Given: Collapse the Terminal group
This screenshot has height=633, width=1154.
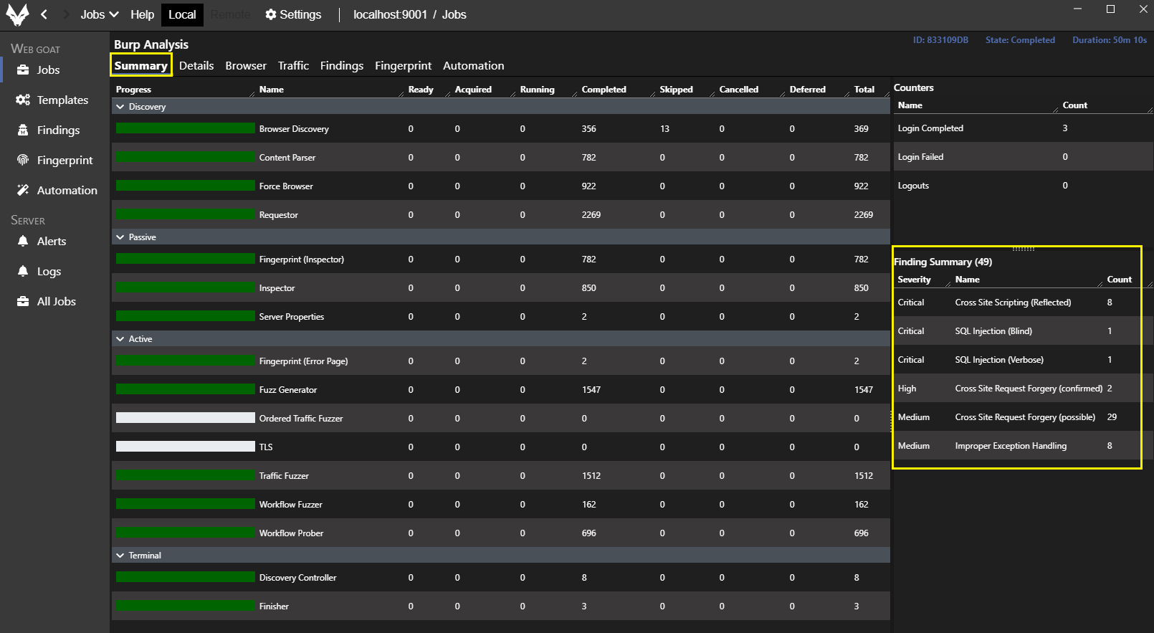Looking at the screenshot, I should (120, 556).
